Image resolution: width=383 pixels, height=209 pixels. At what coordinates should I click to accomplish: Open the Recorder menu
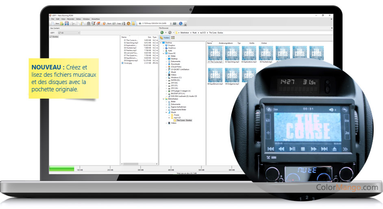[x=71, y=19]
